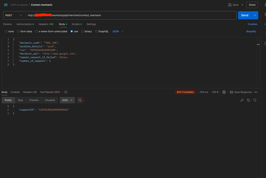266x178 pixels.
Task: Click the mechanic_api value in body editor
Action: click(59, 54)
